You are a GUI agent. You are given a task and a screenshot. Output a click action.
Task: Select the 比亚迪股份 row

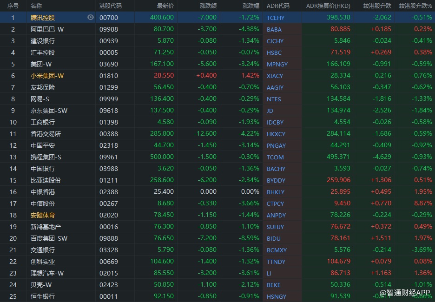pyautogui.click(x=46, y=180)
